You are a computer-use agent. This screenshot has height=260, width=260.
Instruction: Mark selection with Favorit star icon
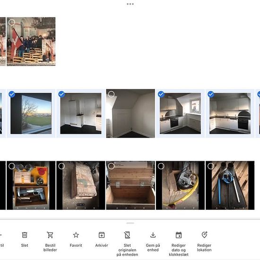pos(76,235)
